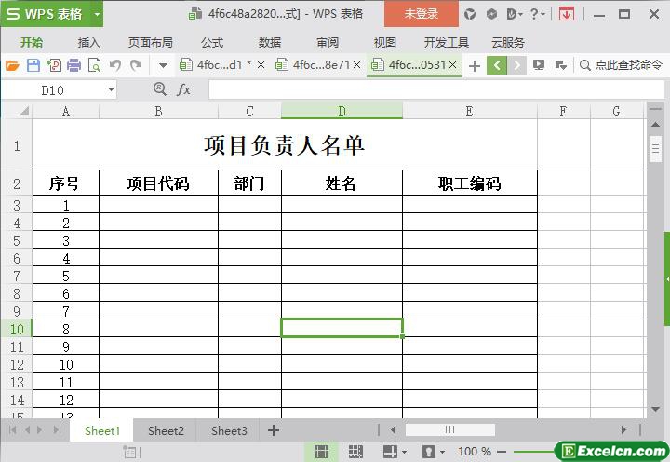The height and width of the screenshot is (462, 670).
Task: Open the 审阅 ribbon tab
Action: tap(328, 42)
